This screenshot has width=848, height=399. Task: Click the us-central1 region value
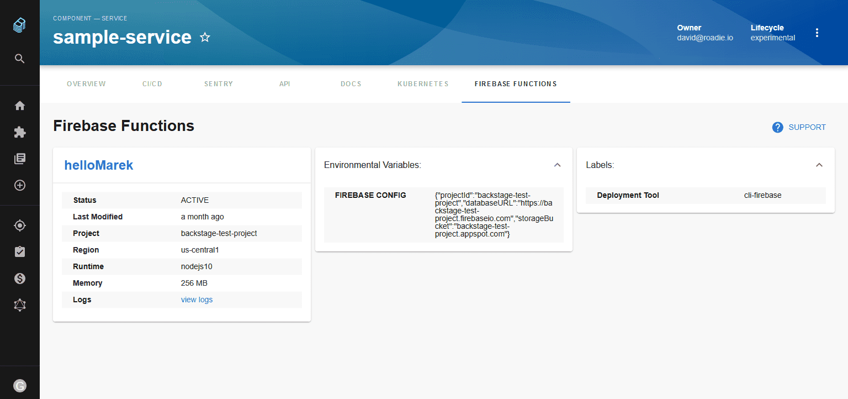tap(200, 250)
